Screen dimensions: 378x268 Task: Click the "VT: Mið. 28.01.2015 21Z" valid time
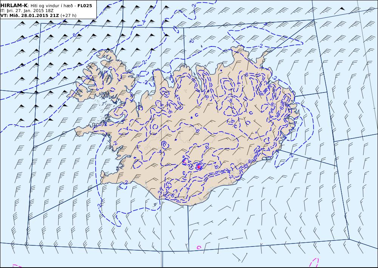pos(29,15)
